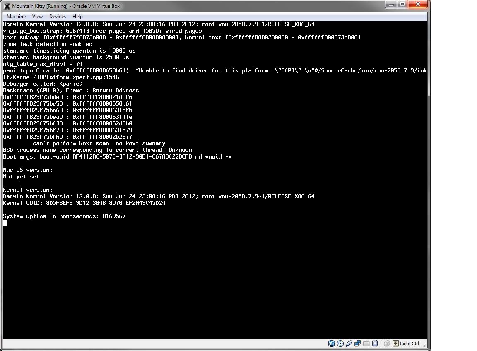Click backtrace row 0xffffff829f75be60

pyautogui.click(x=67, y=111)
